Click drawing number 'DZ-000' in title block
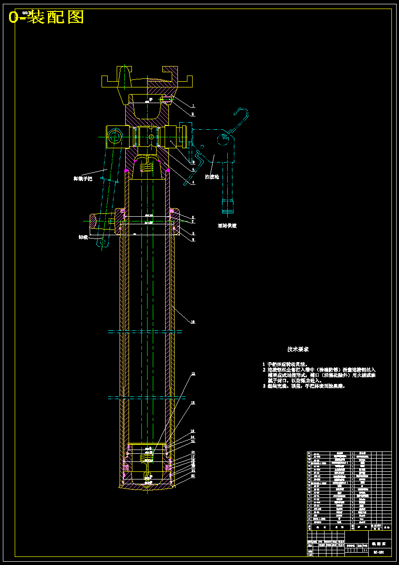Screen dimensions: 399x565 [379, 552]
